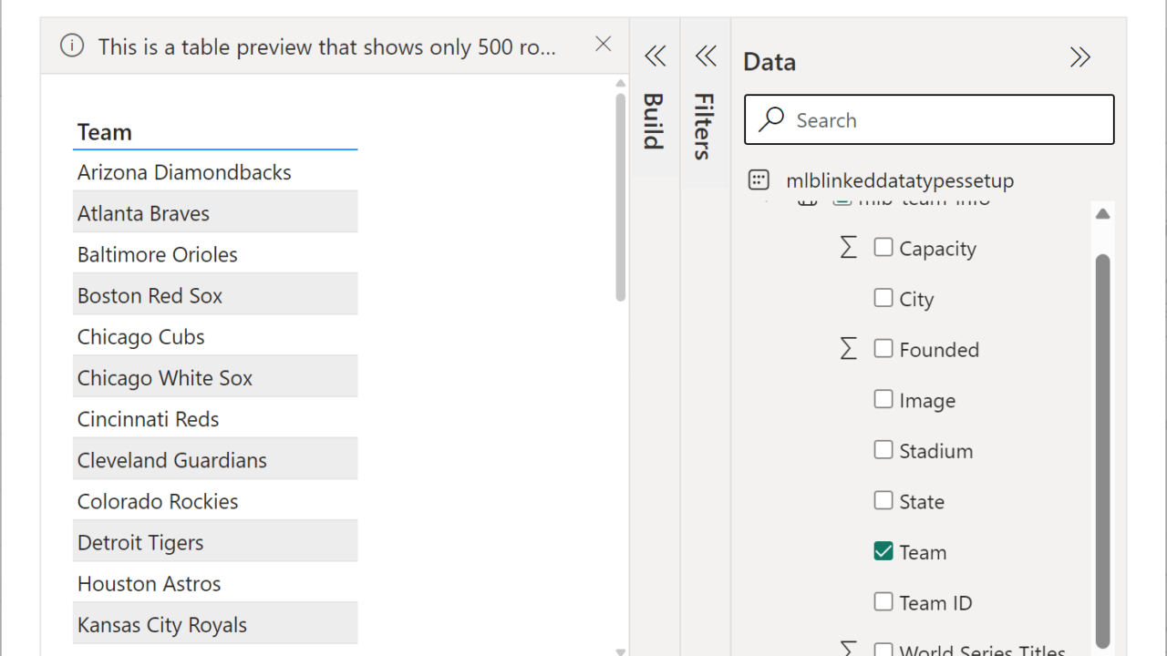This screenshot has width=1167, height=656.
Task: Select the Boston Red Sox row
Action: pos(150,296)
